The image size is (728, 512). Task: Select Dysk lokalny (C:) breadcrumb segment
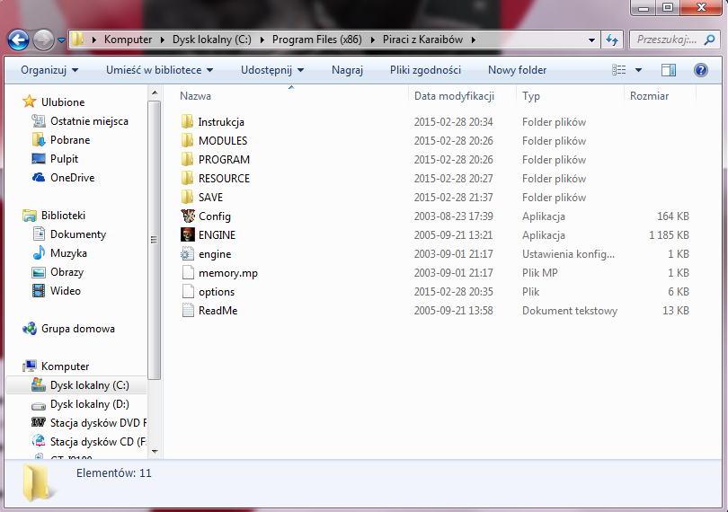tap(212, 40)
